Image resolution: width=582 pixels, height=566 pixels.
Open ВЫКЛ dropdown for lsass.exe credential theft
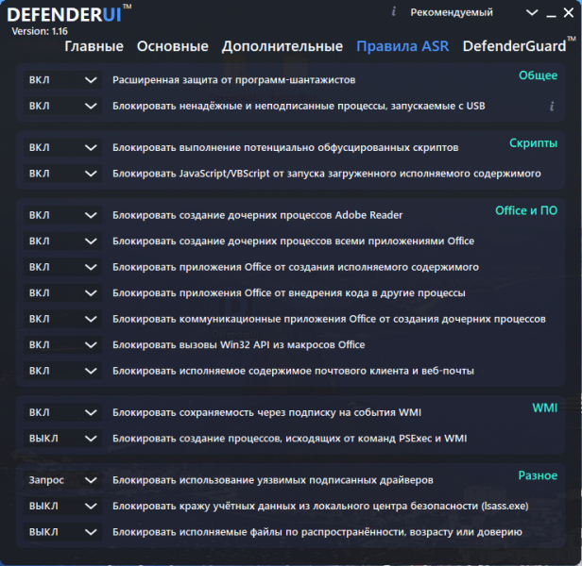click(62, 507)
